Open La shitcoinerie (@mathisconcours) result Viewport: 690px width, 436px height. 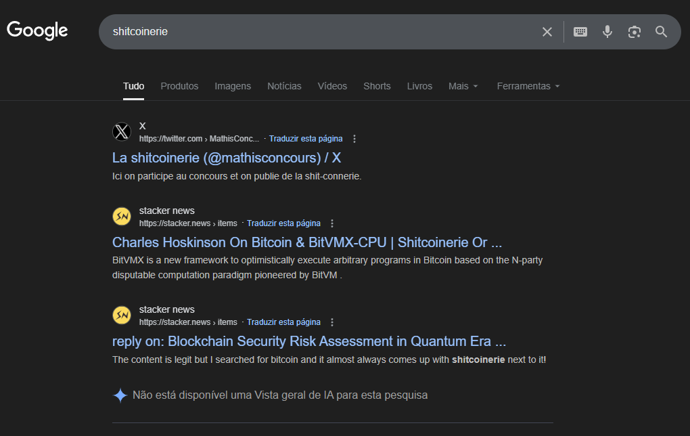pos(227,158)
